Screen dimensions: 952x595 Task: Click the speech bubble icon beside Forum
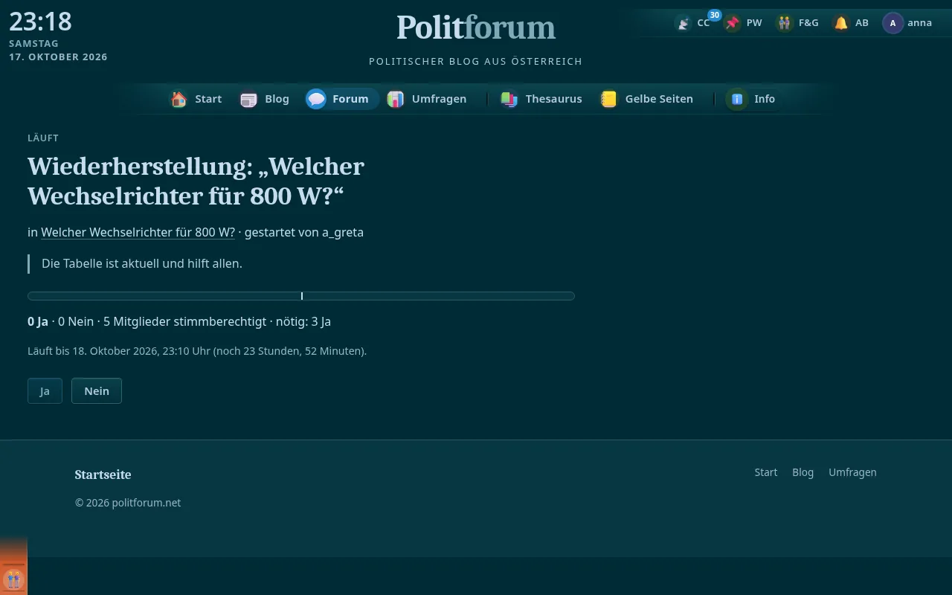(316, 99)
